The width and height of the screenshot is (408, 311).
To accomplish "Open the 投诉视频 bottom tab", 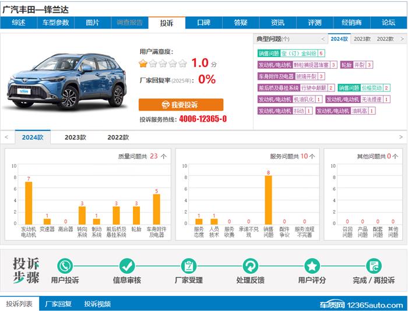I will pos(97,303).
